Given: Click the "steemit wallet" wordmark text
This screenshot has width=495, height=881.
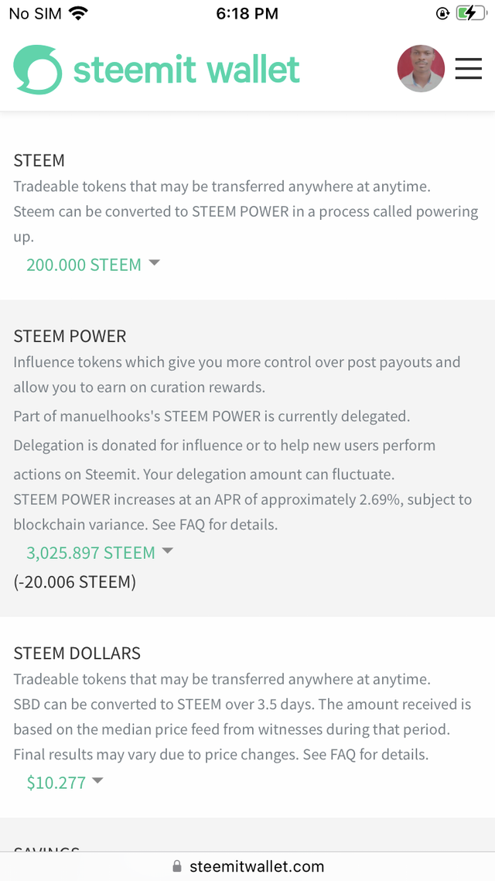Looking at the screenshot, I should click(x=186, y=70).
